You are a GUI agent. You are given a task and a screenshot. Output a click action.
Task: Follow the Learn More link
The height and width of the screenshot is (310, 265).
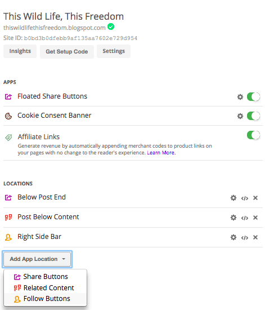[x=161, y=153]
